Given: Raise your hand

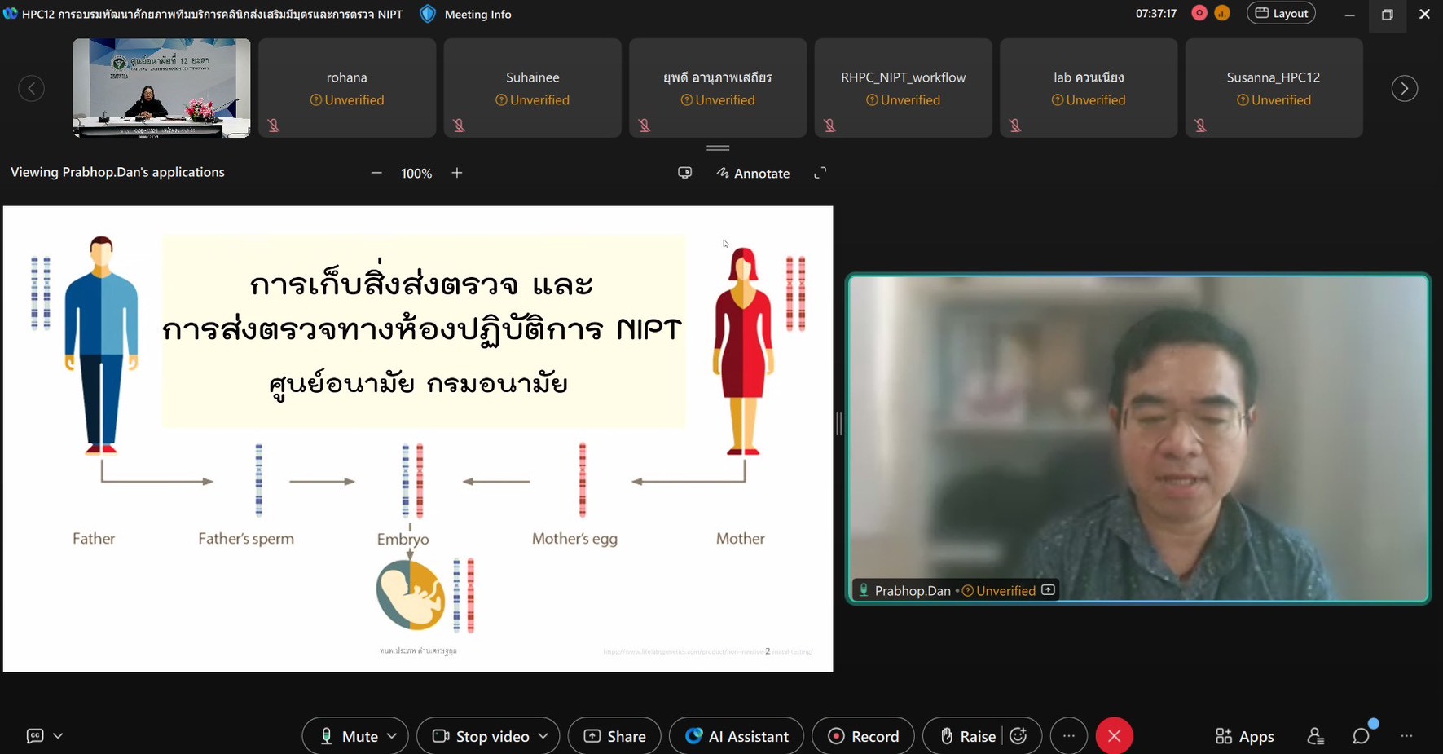Looking at the screenshot, I should pyautogui.click(x=967, y=736).
